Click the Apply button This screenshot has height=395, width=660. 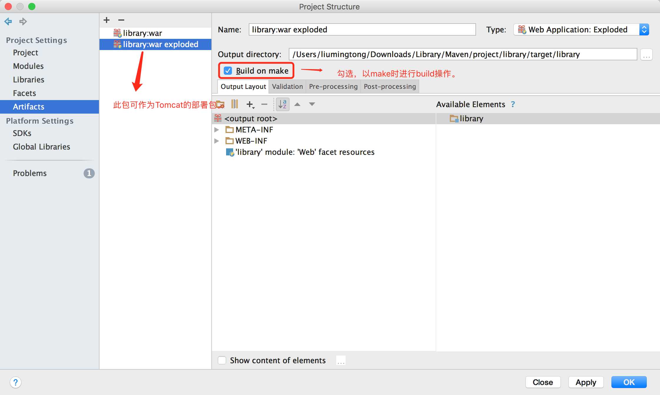(x=586, y=382)
